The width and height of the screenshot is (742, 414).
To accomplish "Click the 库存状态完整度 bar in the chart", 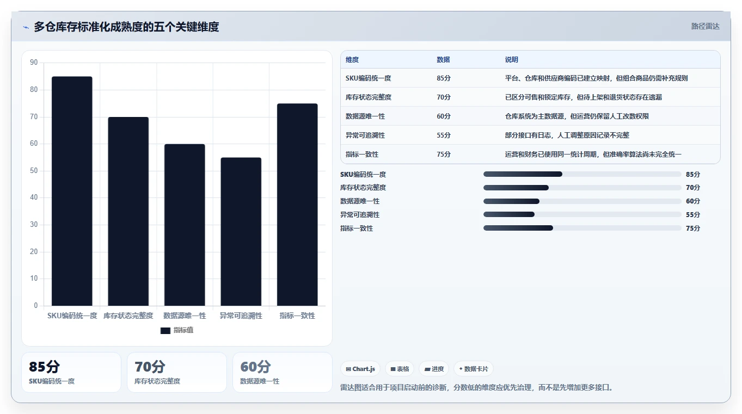I will (x=128, y=211).
